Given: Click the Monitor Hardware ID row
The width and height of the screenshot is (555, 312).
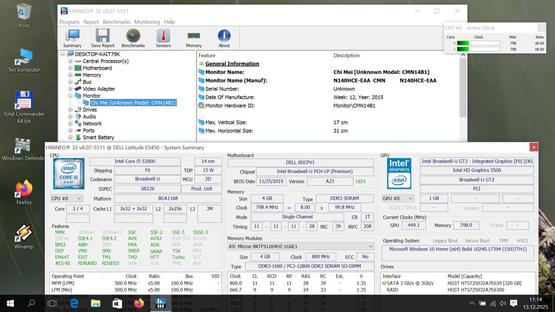Looking at the screenshot, I should (328, 105).
